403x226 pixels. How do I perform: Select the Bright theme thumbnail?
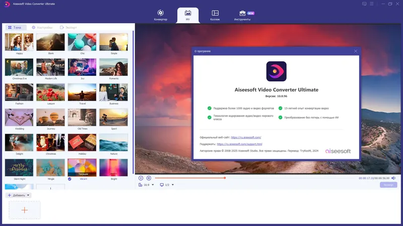(x=114, y=168)
